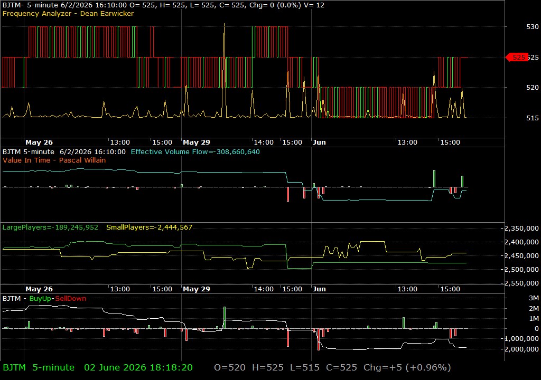
Task: Click status bar 'H=525' value
Action: tap(268, 367)
